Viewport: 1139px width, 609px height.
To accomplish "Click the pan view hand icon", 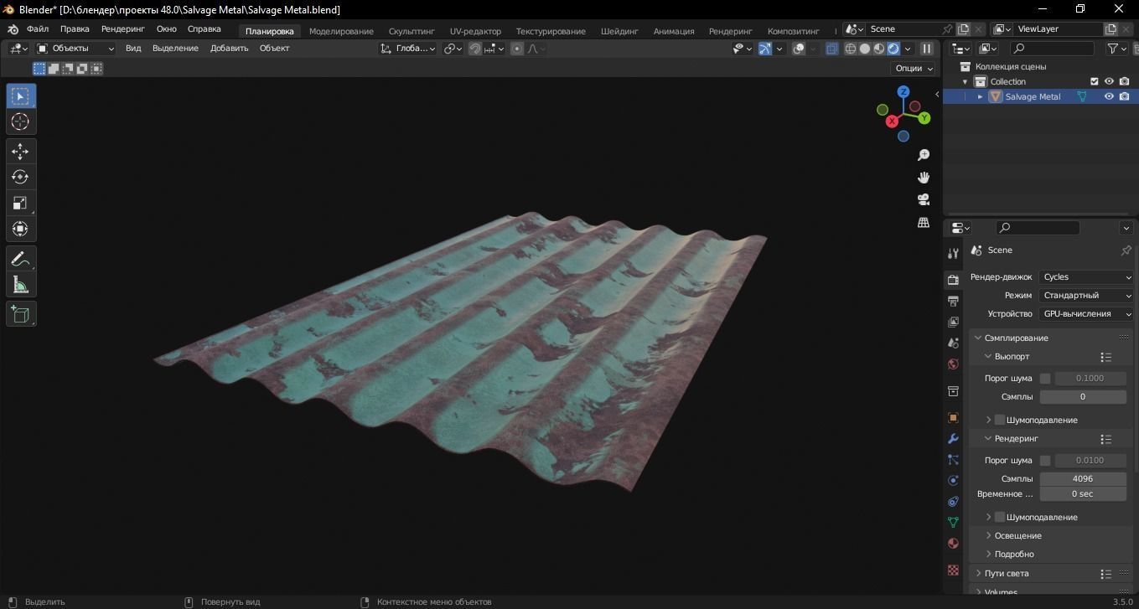I will (x=924, y=178).
